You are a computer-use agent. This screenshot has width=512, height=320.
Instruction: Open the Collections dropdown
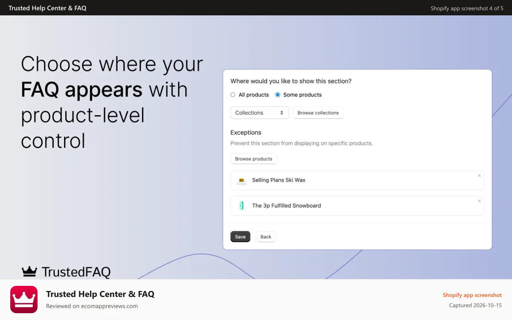coord(260,113)
